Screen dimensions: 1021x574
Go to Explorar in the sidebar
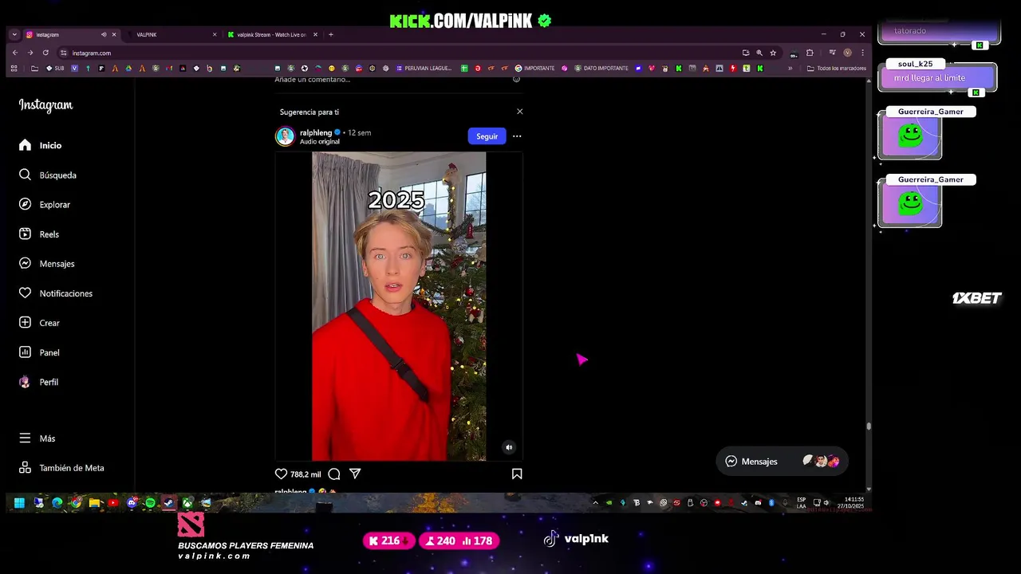(x=45, y=204)
